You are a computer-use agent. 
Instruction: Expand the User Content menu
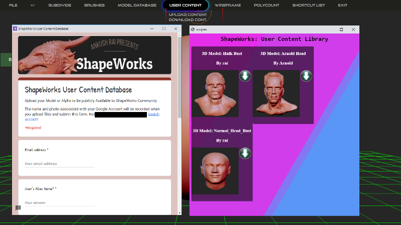pyautogui.click(x=185, y=5)
